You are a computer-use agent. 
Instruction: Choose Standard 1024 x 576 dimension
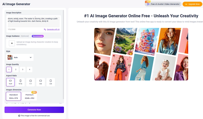pos(13,96)
